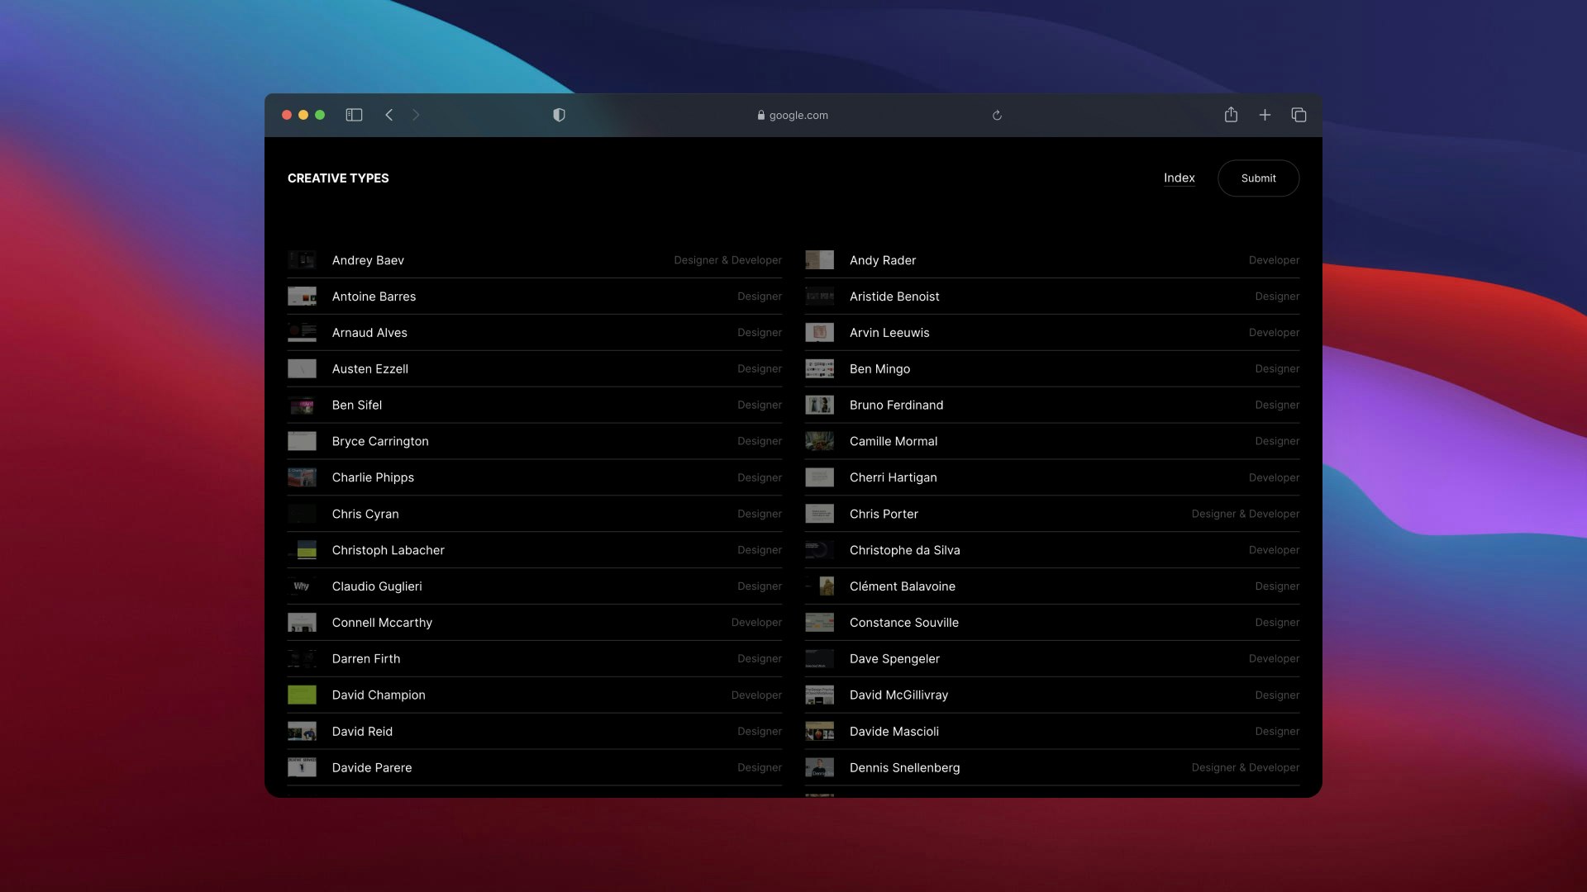Open Ben Mingo thumbnail
Screen dimensions: 1587x892
point(819,369)
